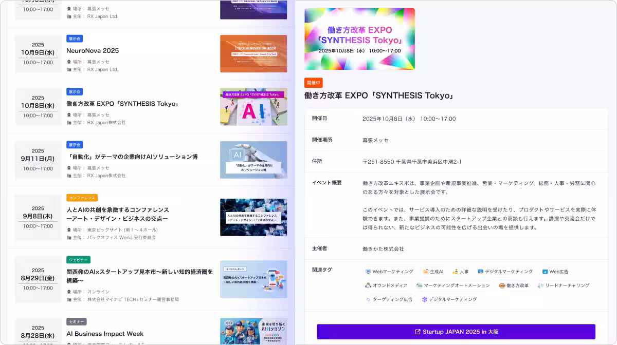617x345 pixels.
Task: Click the SYNTHESIS Tokyo banner image
Action: pyautogui.click(x=359, y=39)
